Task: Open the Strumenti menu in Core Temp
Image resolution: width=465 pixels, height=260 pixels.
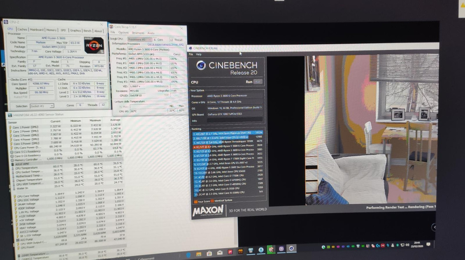Action: (x=138, y=33)
